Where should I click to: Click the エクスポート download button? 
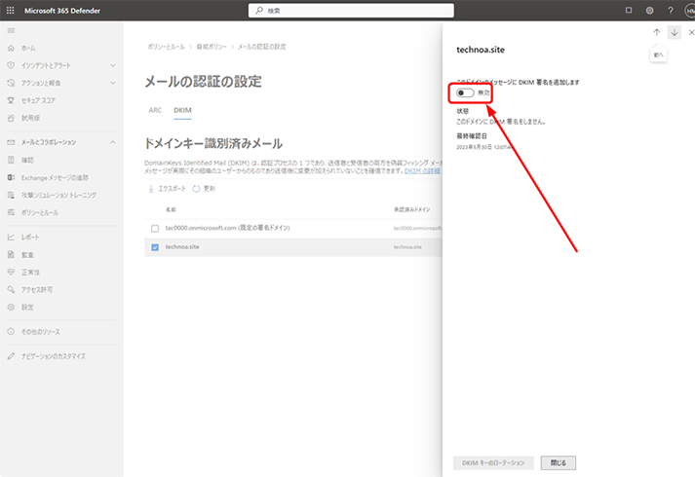click(x=167, y=189)
